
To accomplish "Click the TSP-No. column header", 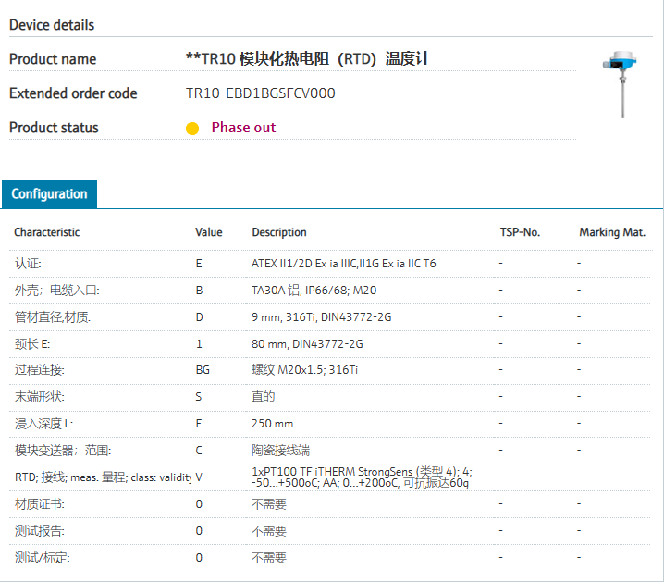I will click(x=520, y=232).
